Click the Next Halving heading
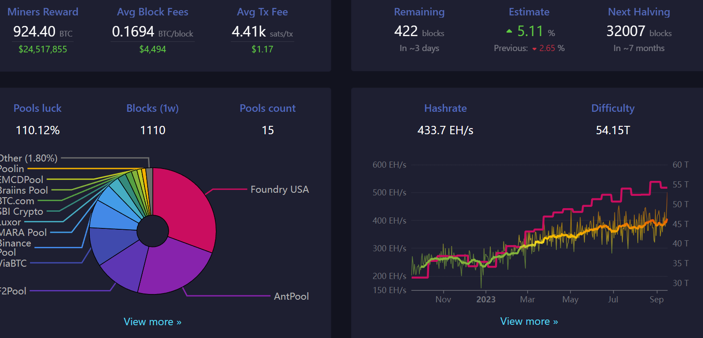This screenshot has height=338, width=703. click(639, 12)
